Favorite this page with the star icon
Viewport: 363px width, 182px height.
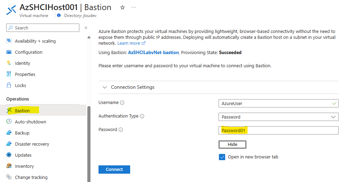[123, 7]
